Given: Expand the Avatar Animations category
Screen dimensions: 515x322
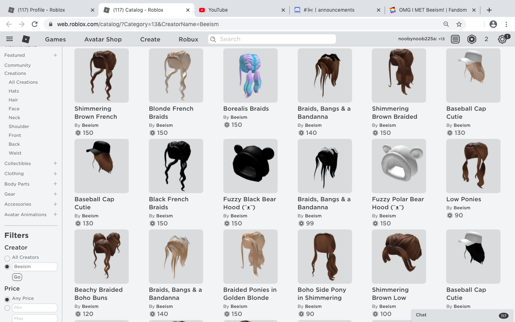Looking at the screenshot, I should (x=55, y=215).
